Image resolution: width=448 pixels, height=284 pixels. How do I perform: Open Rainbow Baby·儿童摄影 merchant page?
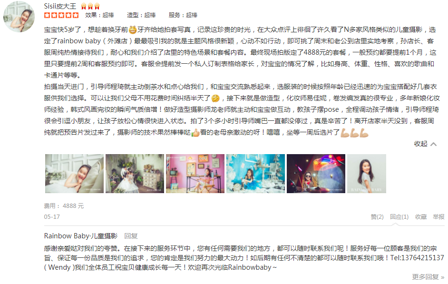point(81,236)
